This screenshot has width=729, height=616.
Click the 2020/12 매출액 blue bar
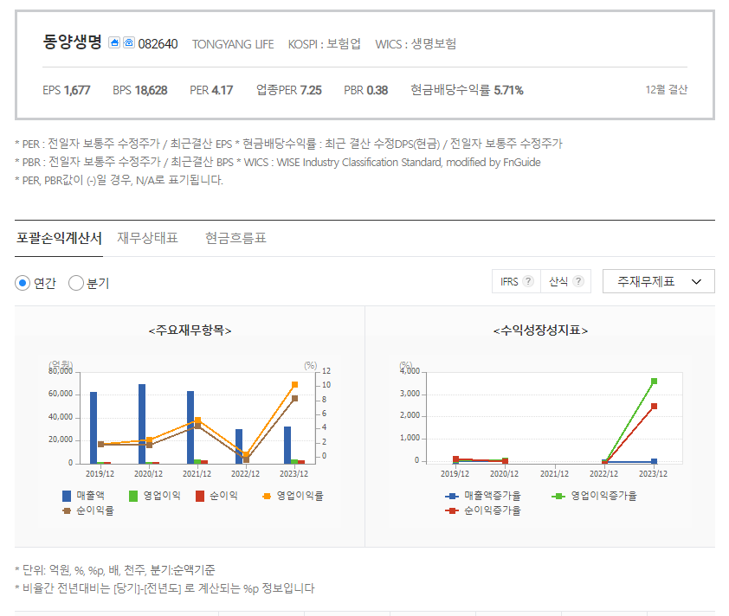click(142, 424)
